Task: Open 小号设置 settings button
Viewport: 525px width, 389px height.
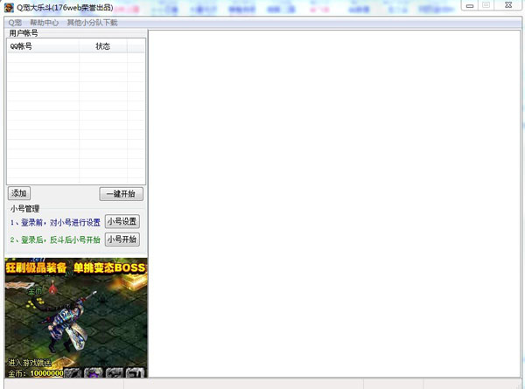Action: (122, 221)
